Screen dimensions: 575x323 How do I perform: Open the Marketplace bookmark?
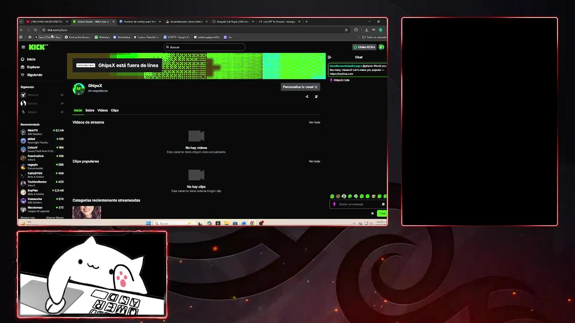point(122,37)
